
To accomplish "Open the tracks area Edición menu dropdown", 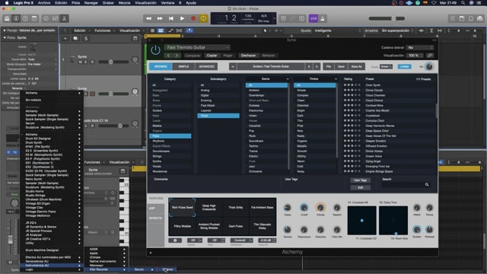I will [x=81, y=30].
